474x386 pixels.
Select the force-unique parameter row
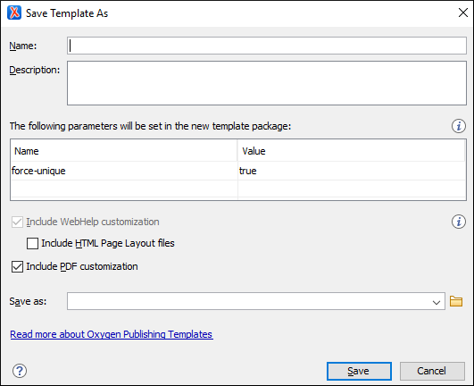pos(238,171)
